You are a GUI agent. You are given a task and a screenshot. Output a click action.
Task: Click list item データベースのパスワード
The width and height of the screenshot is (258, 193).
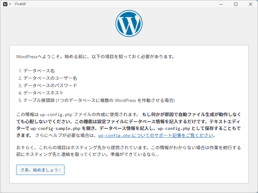[x=50, y=86]
